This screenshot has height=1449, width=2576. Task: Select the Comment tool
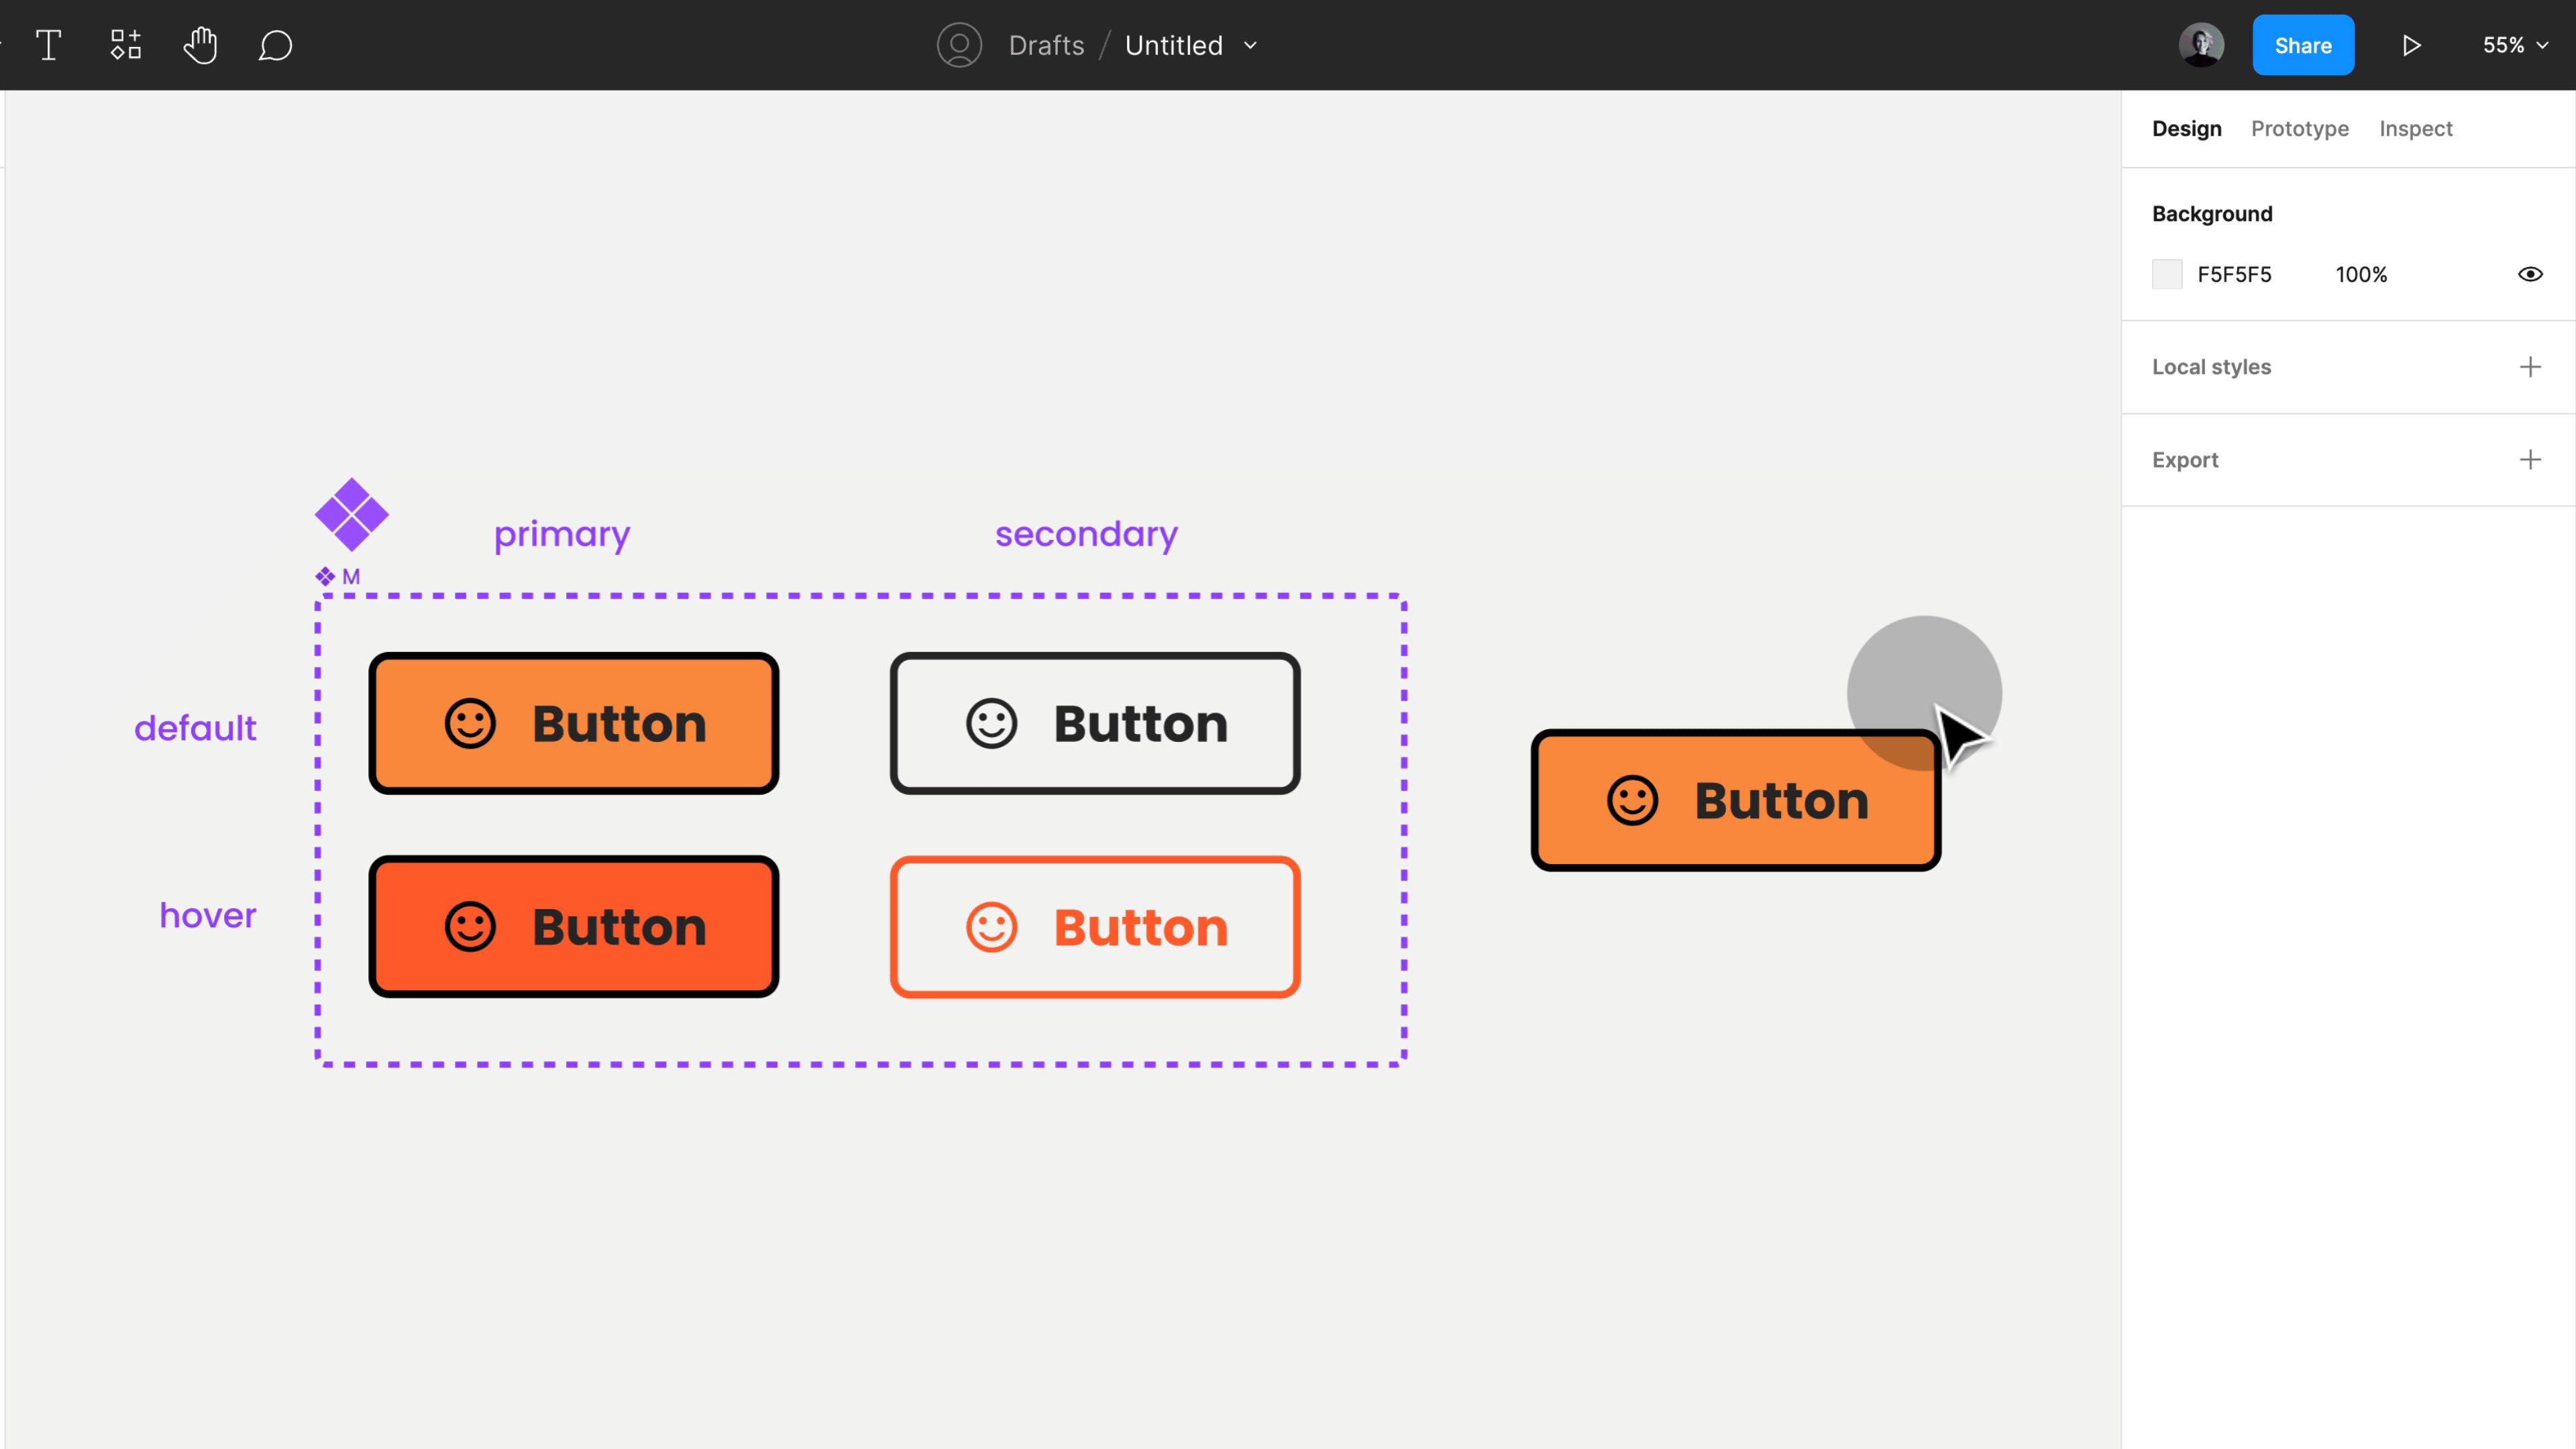point(275,45)
